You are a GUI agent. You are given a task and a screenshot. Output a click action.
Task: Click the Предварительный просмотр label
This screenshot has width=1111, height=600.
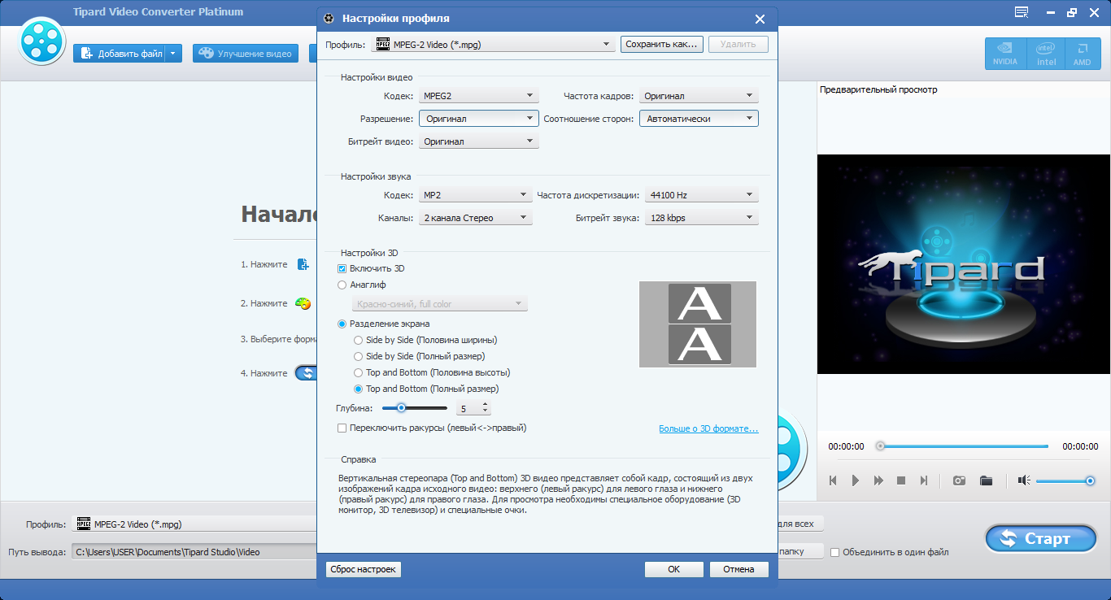point(878,90)
